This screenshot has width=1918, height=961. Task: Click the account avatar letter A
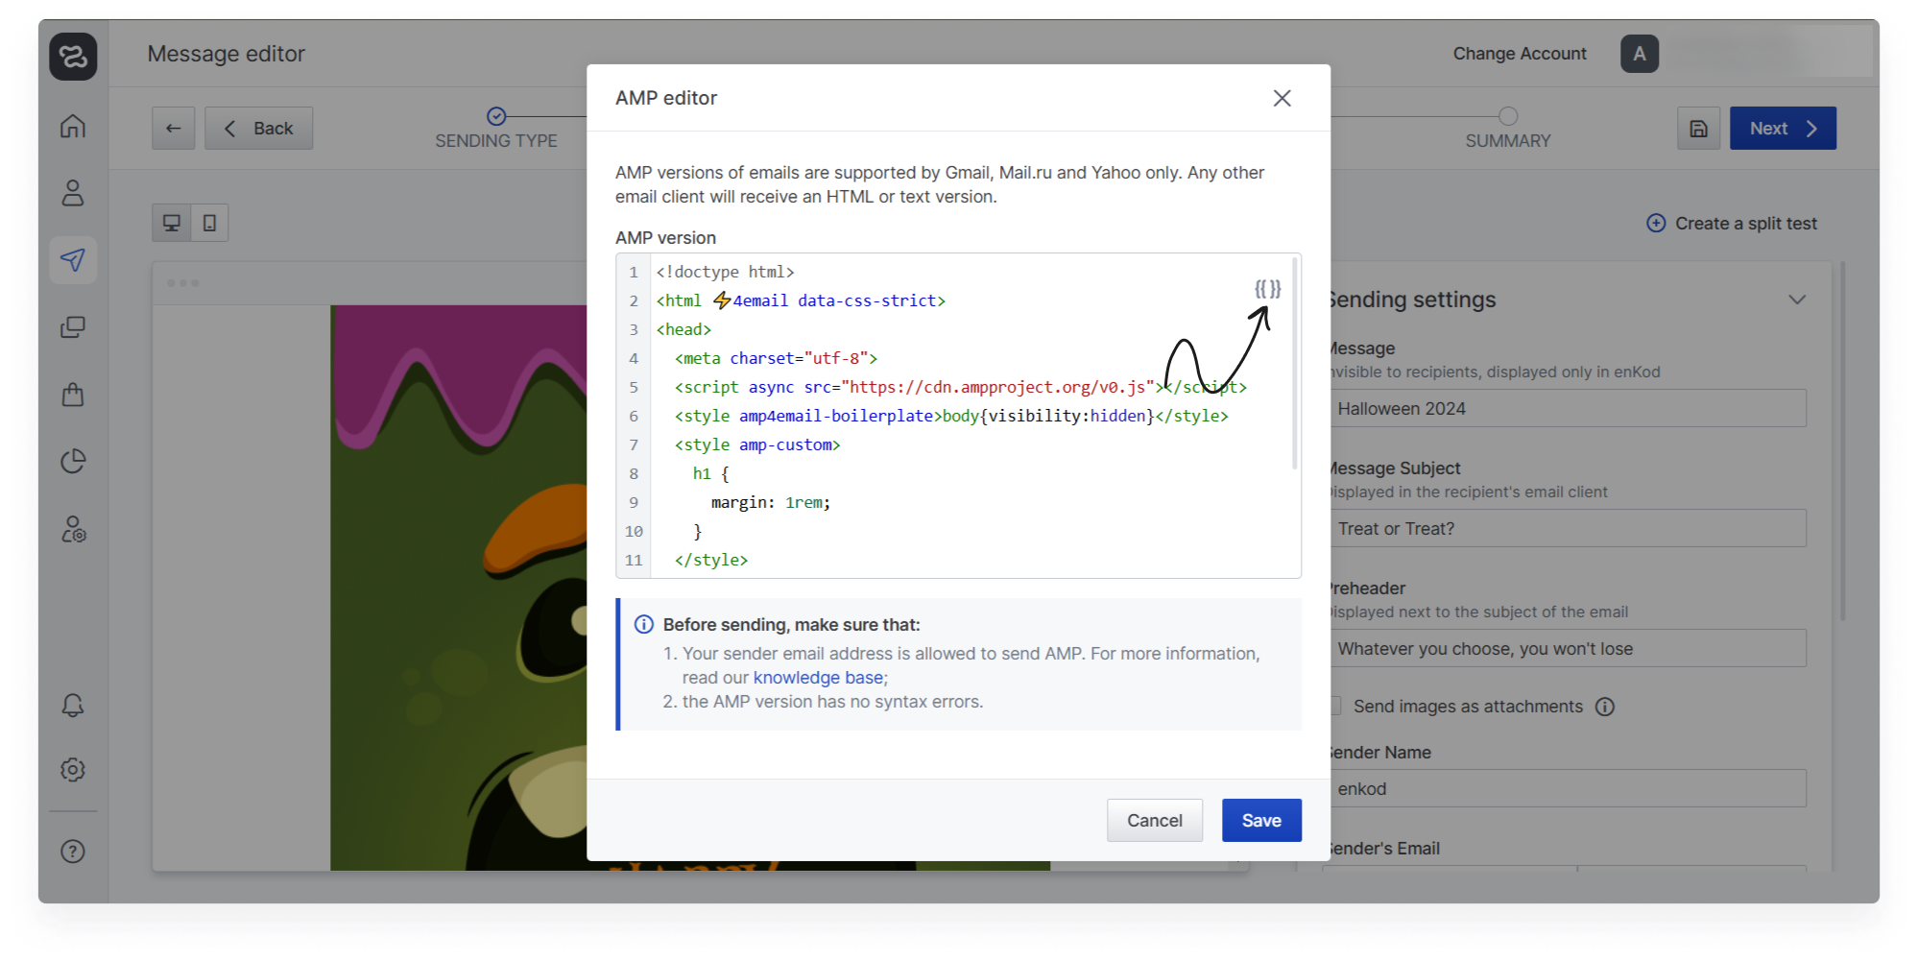click(1640, 54)
